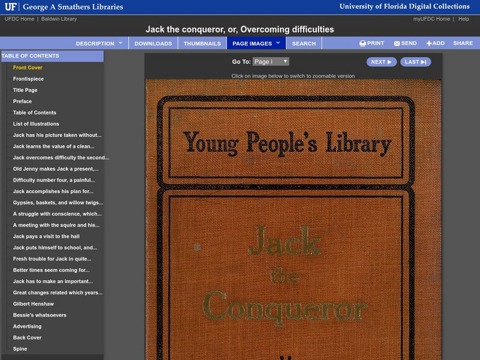Open the SEARCH tab
480x360 pixels.
(304, 43)
